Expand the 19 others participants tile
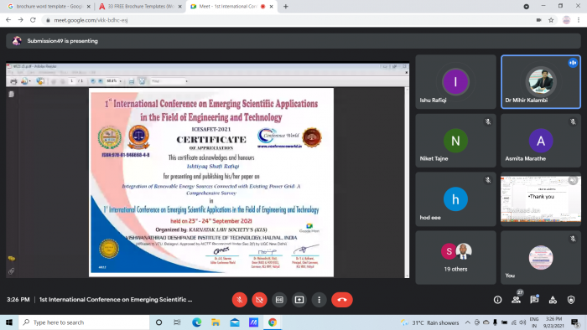This screenshot has height=330, width=587. 455,257
